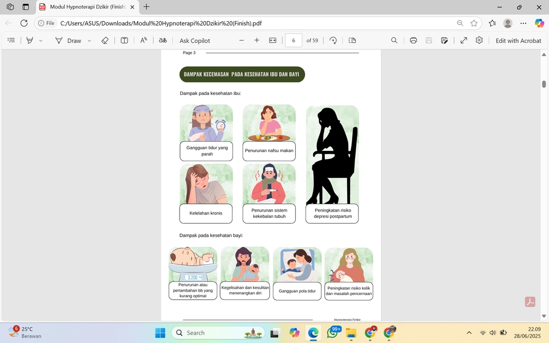The width and height of the screenshot is (549, 343).
Task: Open the Favorites list
Action: [x=492, y=23]
